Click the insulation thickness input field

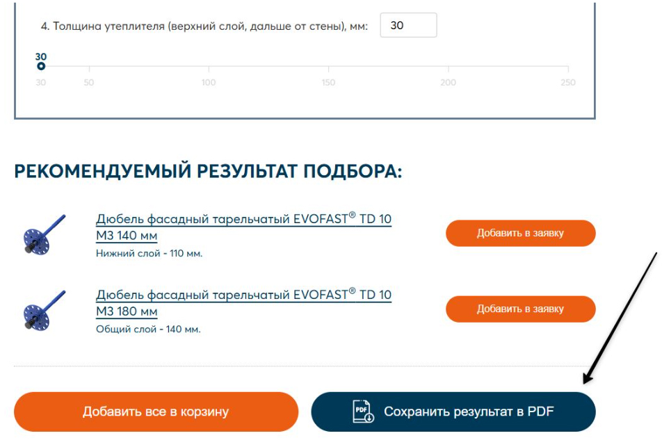coord(408,25)
